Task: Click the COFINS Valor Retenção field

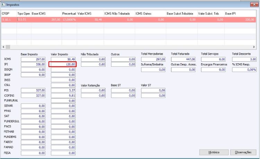Action: click(x=93, y=96)
